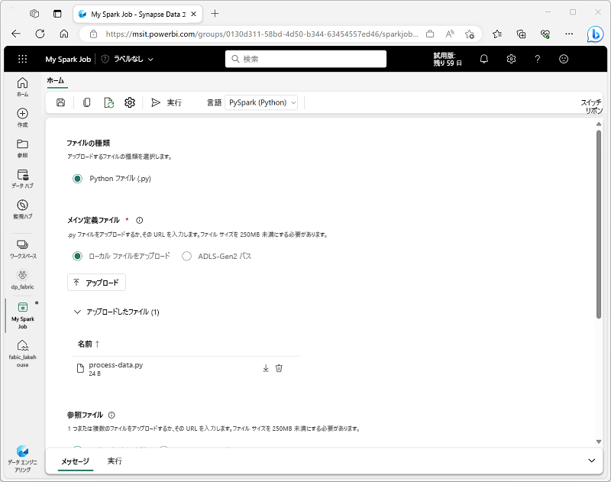
Task: Collapse the アップロードしたファイル section
Action: pos(77,312)
